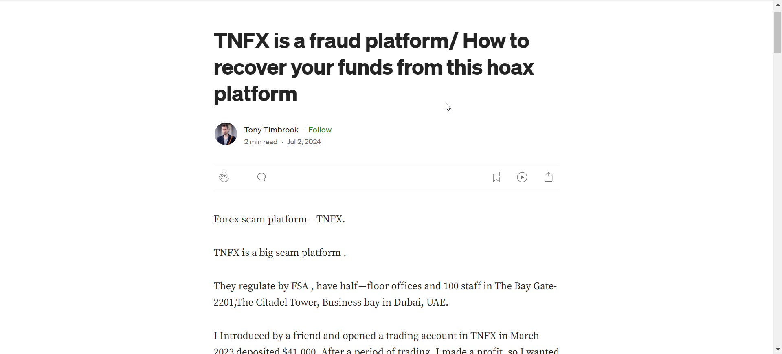Image resolution: width=782 pixels, height=354 pixels.
Task: Click the scrollbar up arrow
Action: (x=778, y=4)
